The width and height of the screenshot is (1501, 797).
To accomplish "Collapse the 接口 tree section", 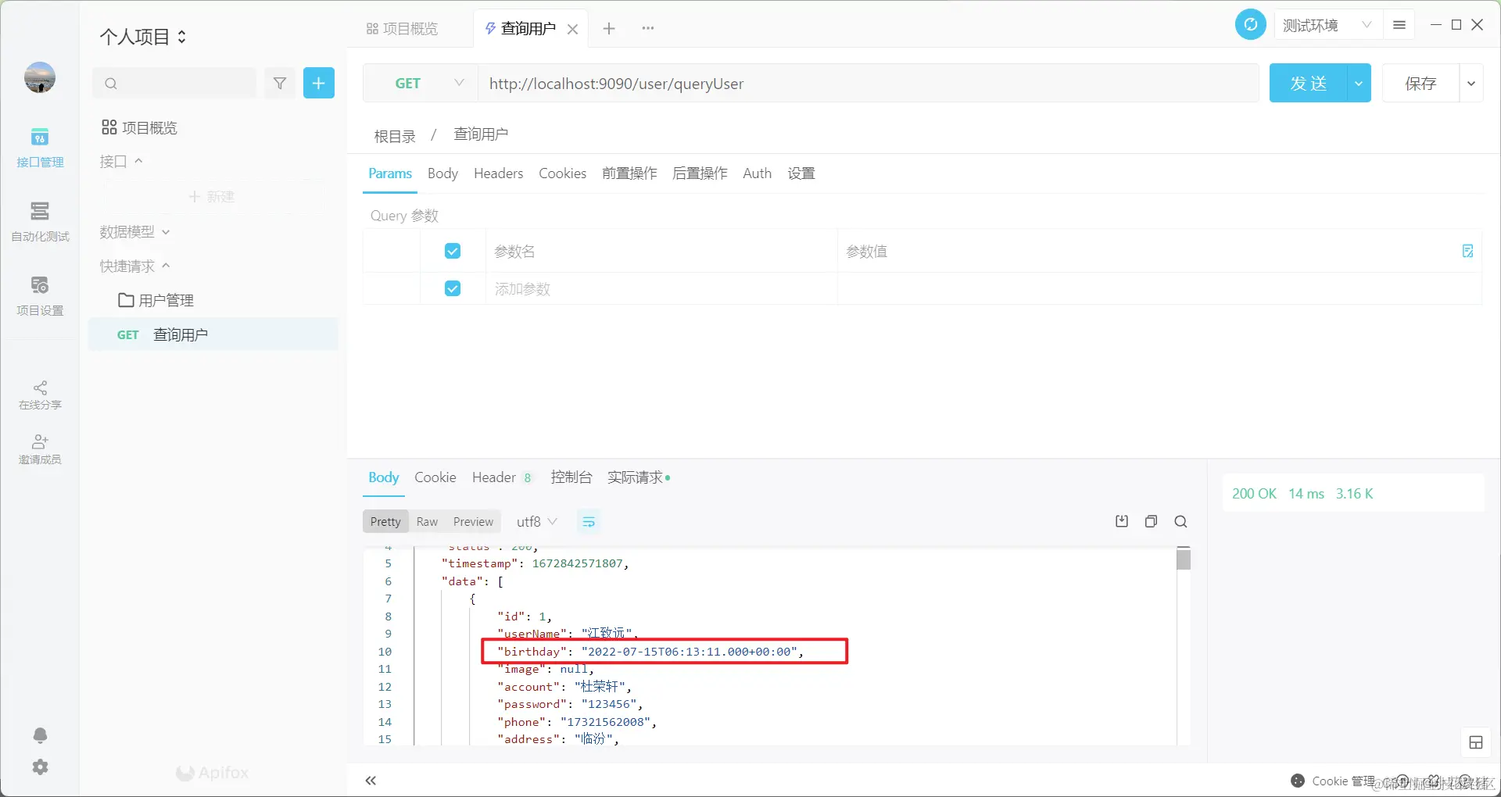I will tap(121, 161).
